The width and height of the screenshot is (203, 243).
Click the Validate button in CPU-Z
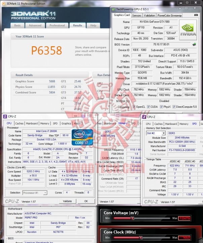[67, 201]
